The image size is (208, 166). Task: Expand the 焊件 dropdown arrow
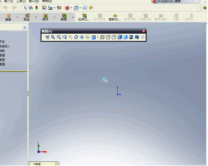pos(54,17)
